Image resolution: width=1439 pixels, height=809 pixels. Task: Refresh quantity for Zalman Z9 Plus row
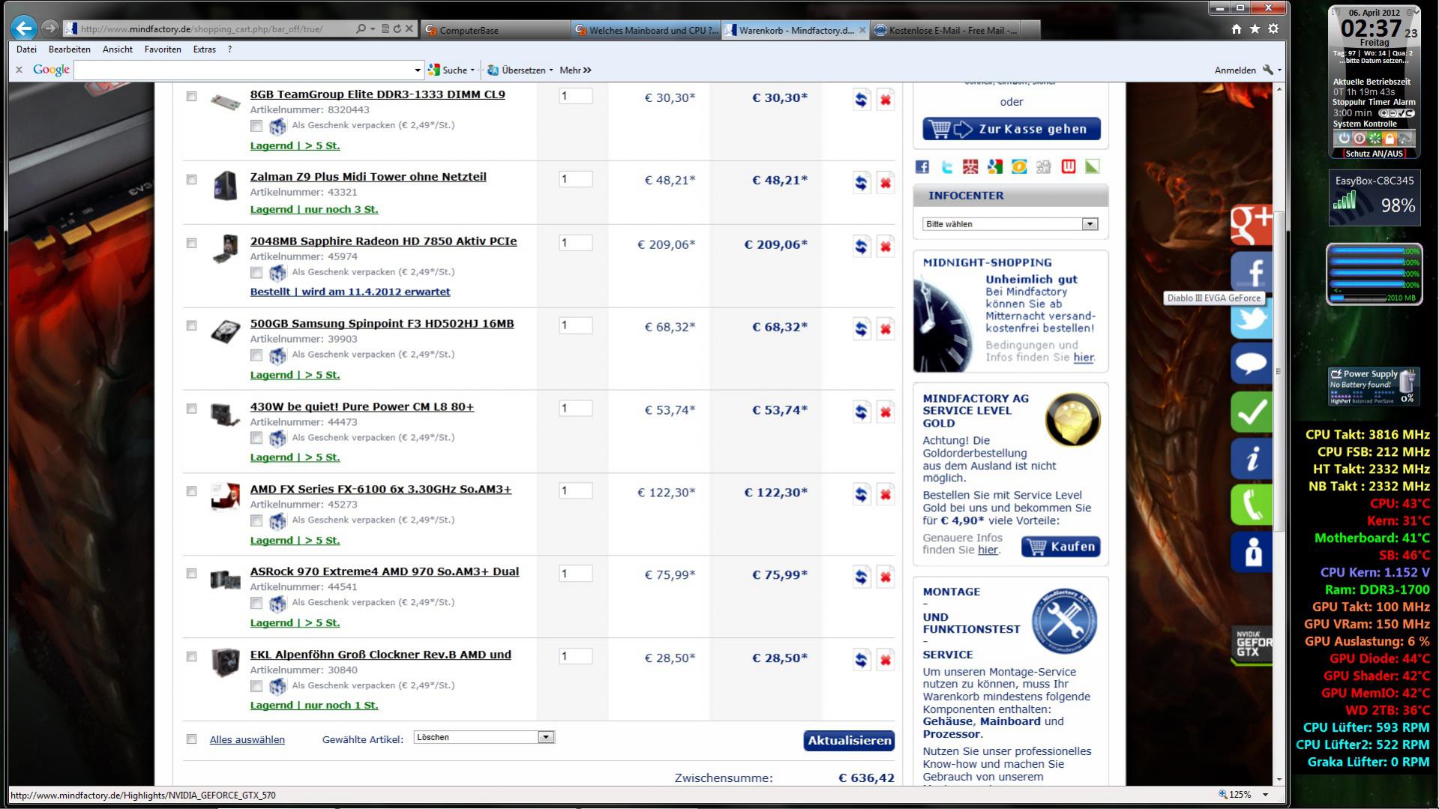click(x=861, y=182)
